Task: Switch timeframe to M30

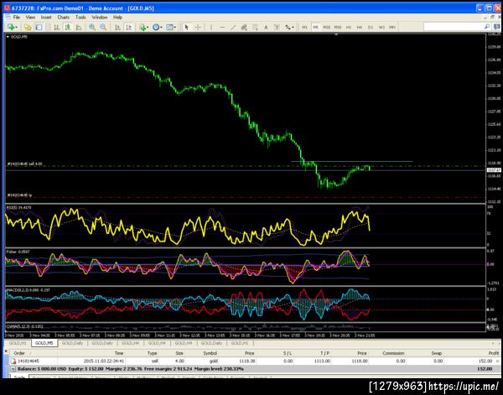Action: coord(338,28)
